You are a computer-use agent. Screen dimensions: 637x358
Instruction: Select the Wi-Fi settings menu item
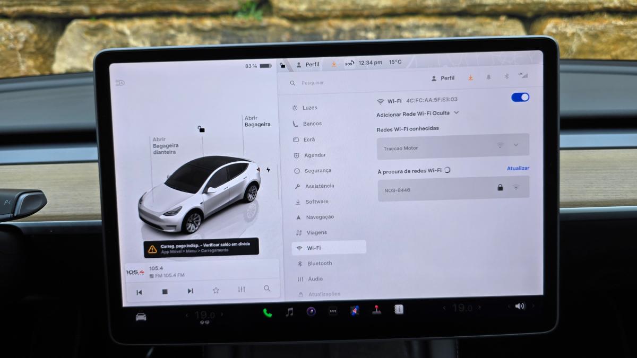329,248
